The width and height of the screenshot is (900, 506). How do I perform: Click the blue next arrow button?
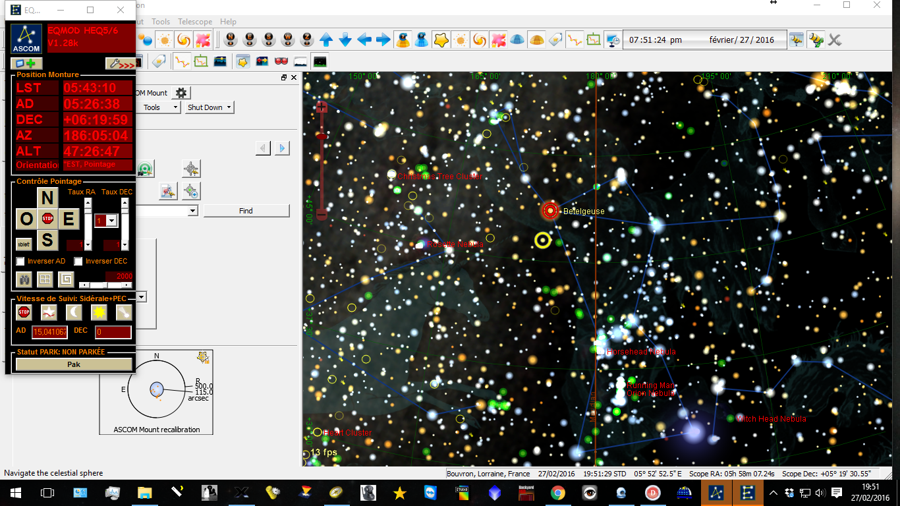coord(282,148)
